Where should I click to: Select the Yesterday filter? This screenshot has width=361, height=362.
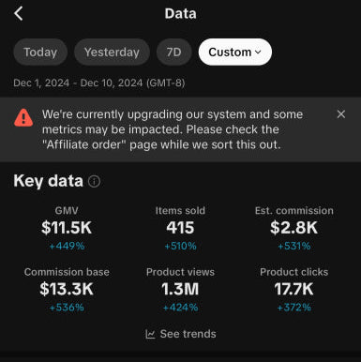coord(112,52)
